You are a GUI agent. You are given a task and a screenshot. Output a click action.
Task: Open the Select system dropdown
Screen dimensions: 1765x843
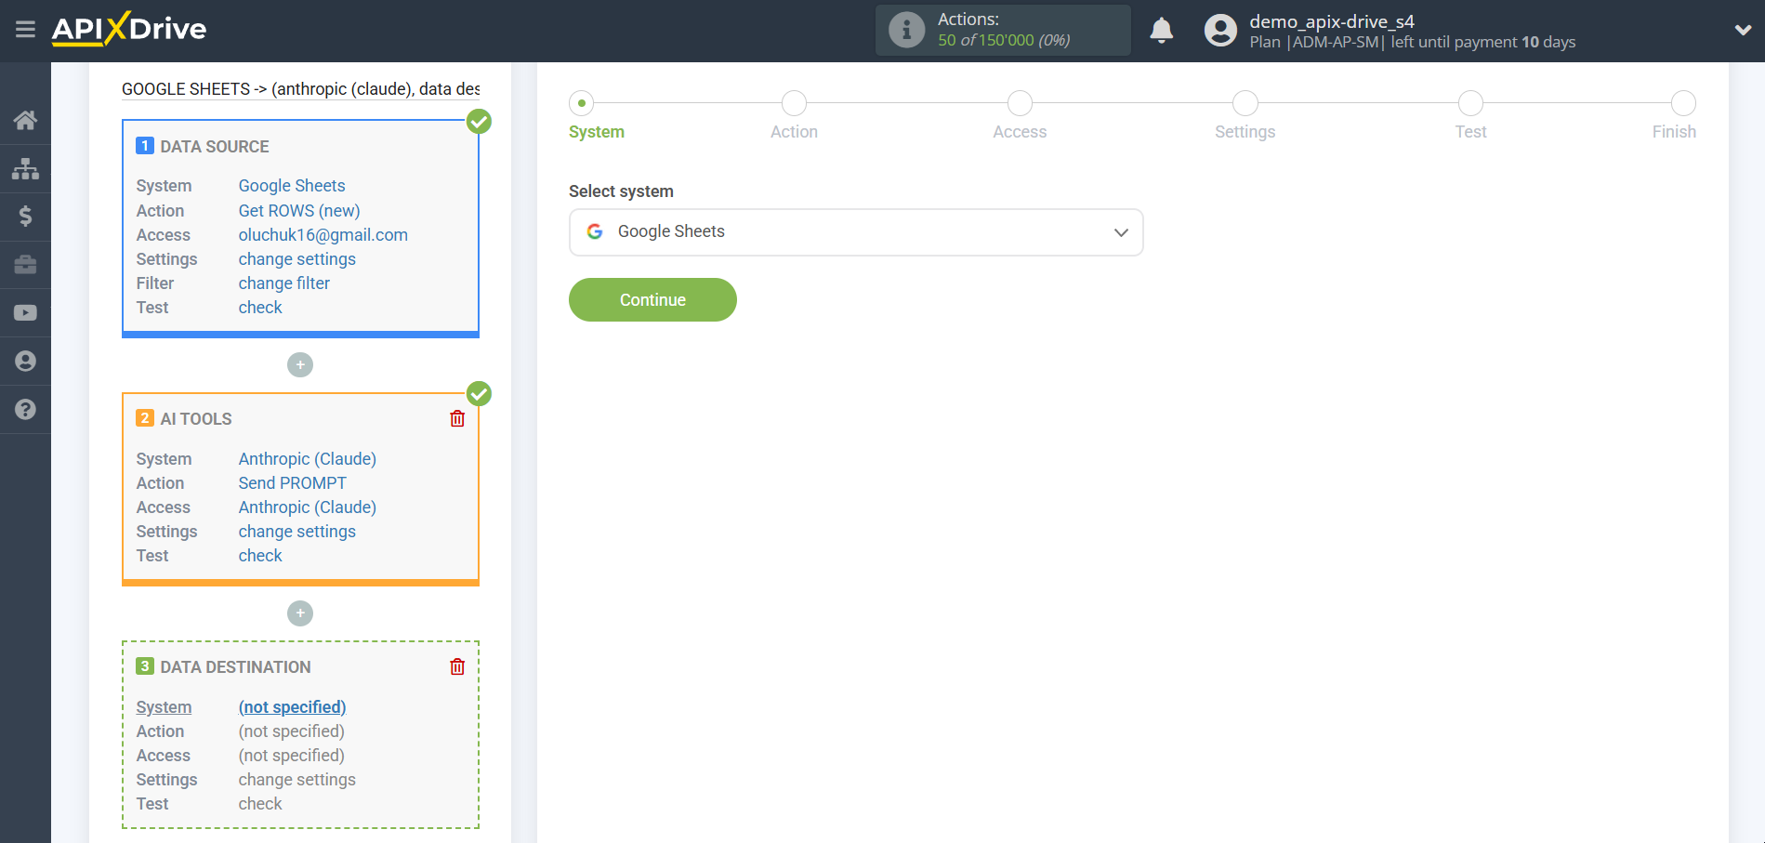click(x=856, y=232)
